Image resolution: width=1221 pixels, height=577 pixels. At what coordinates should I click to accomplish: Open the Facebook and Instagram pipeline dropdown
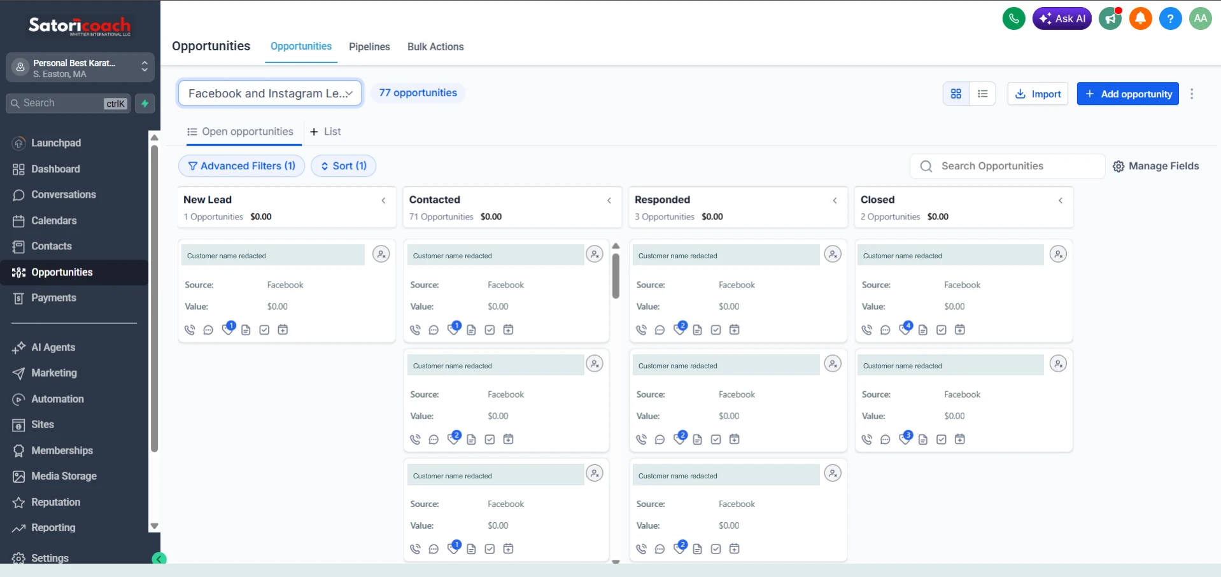(x=270, y=94)
